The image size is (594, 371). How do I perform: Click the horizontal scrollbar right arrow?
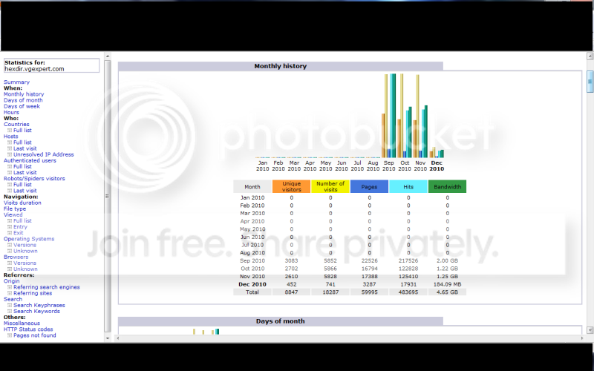pyautogui.click(x=582, y=338)
